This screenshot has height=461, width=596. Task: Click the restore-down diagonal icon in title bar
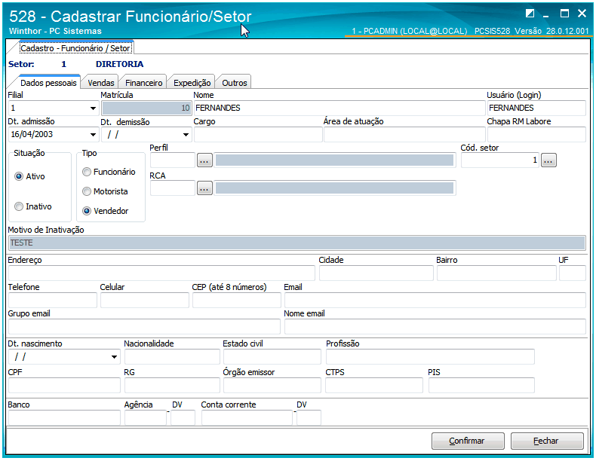point(530,14)
